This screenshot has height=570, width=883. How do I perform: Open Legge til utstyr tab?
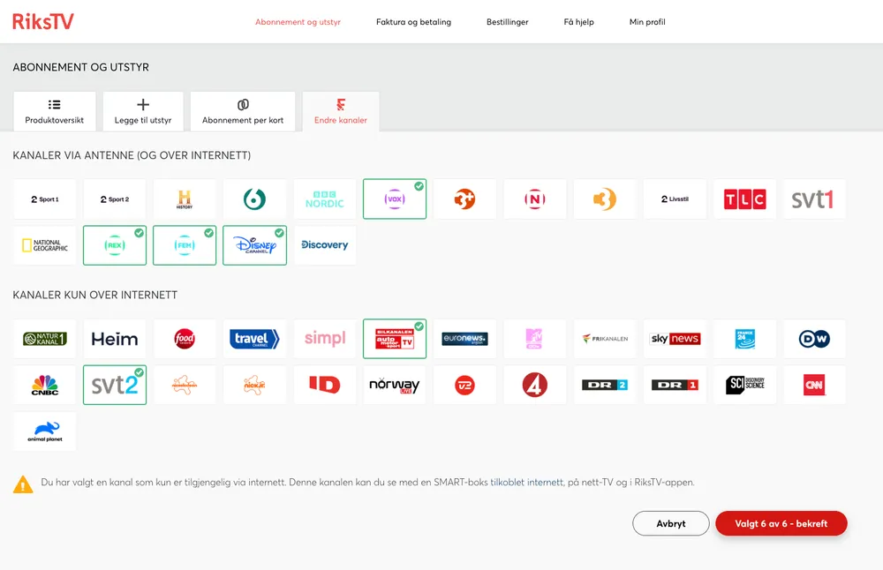143,112
